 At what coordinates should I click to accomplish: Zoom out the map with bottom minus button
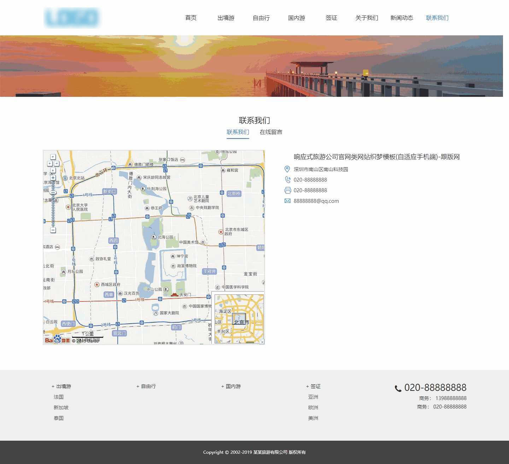tap(53, 230)
